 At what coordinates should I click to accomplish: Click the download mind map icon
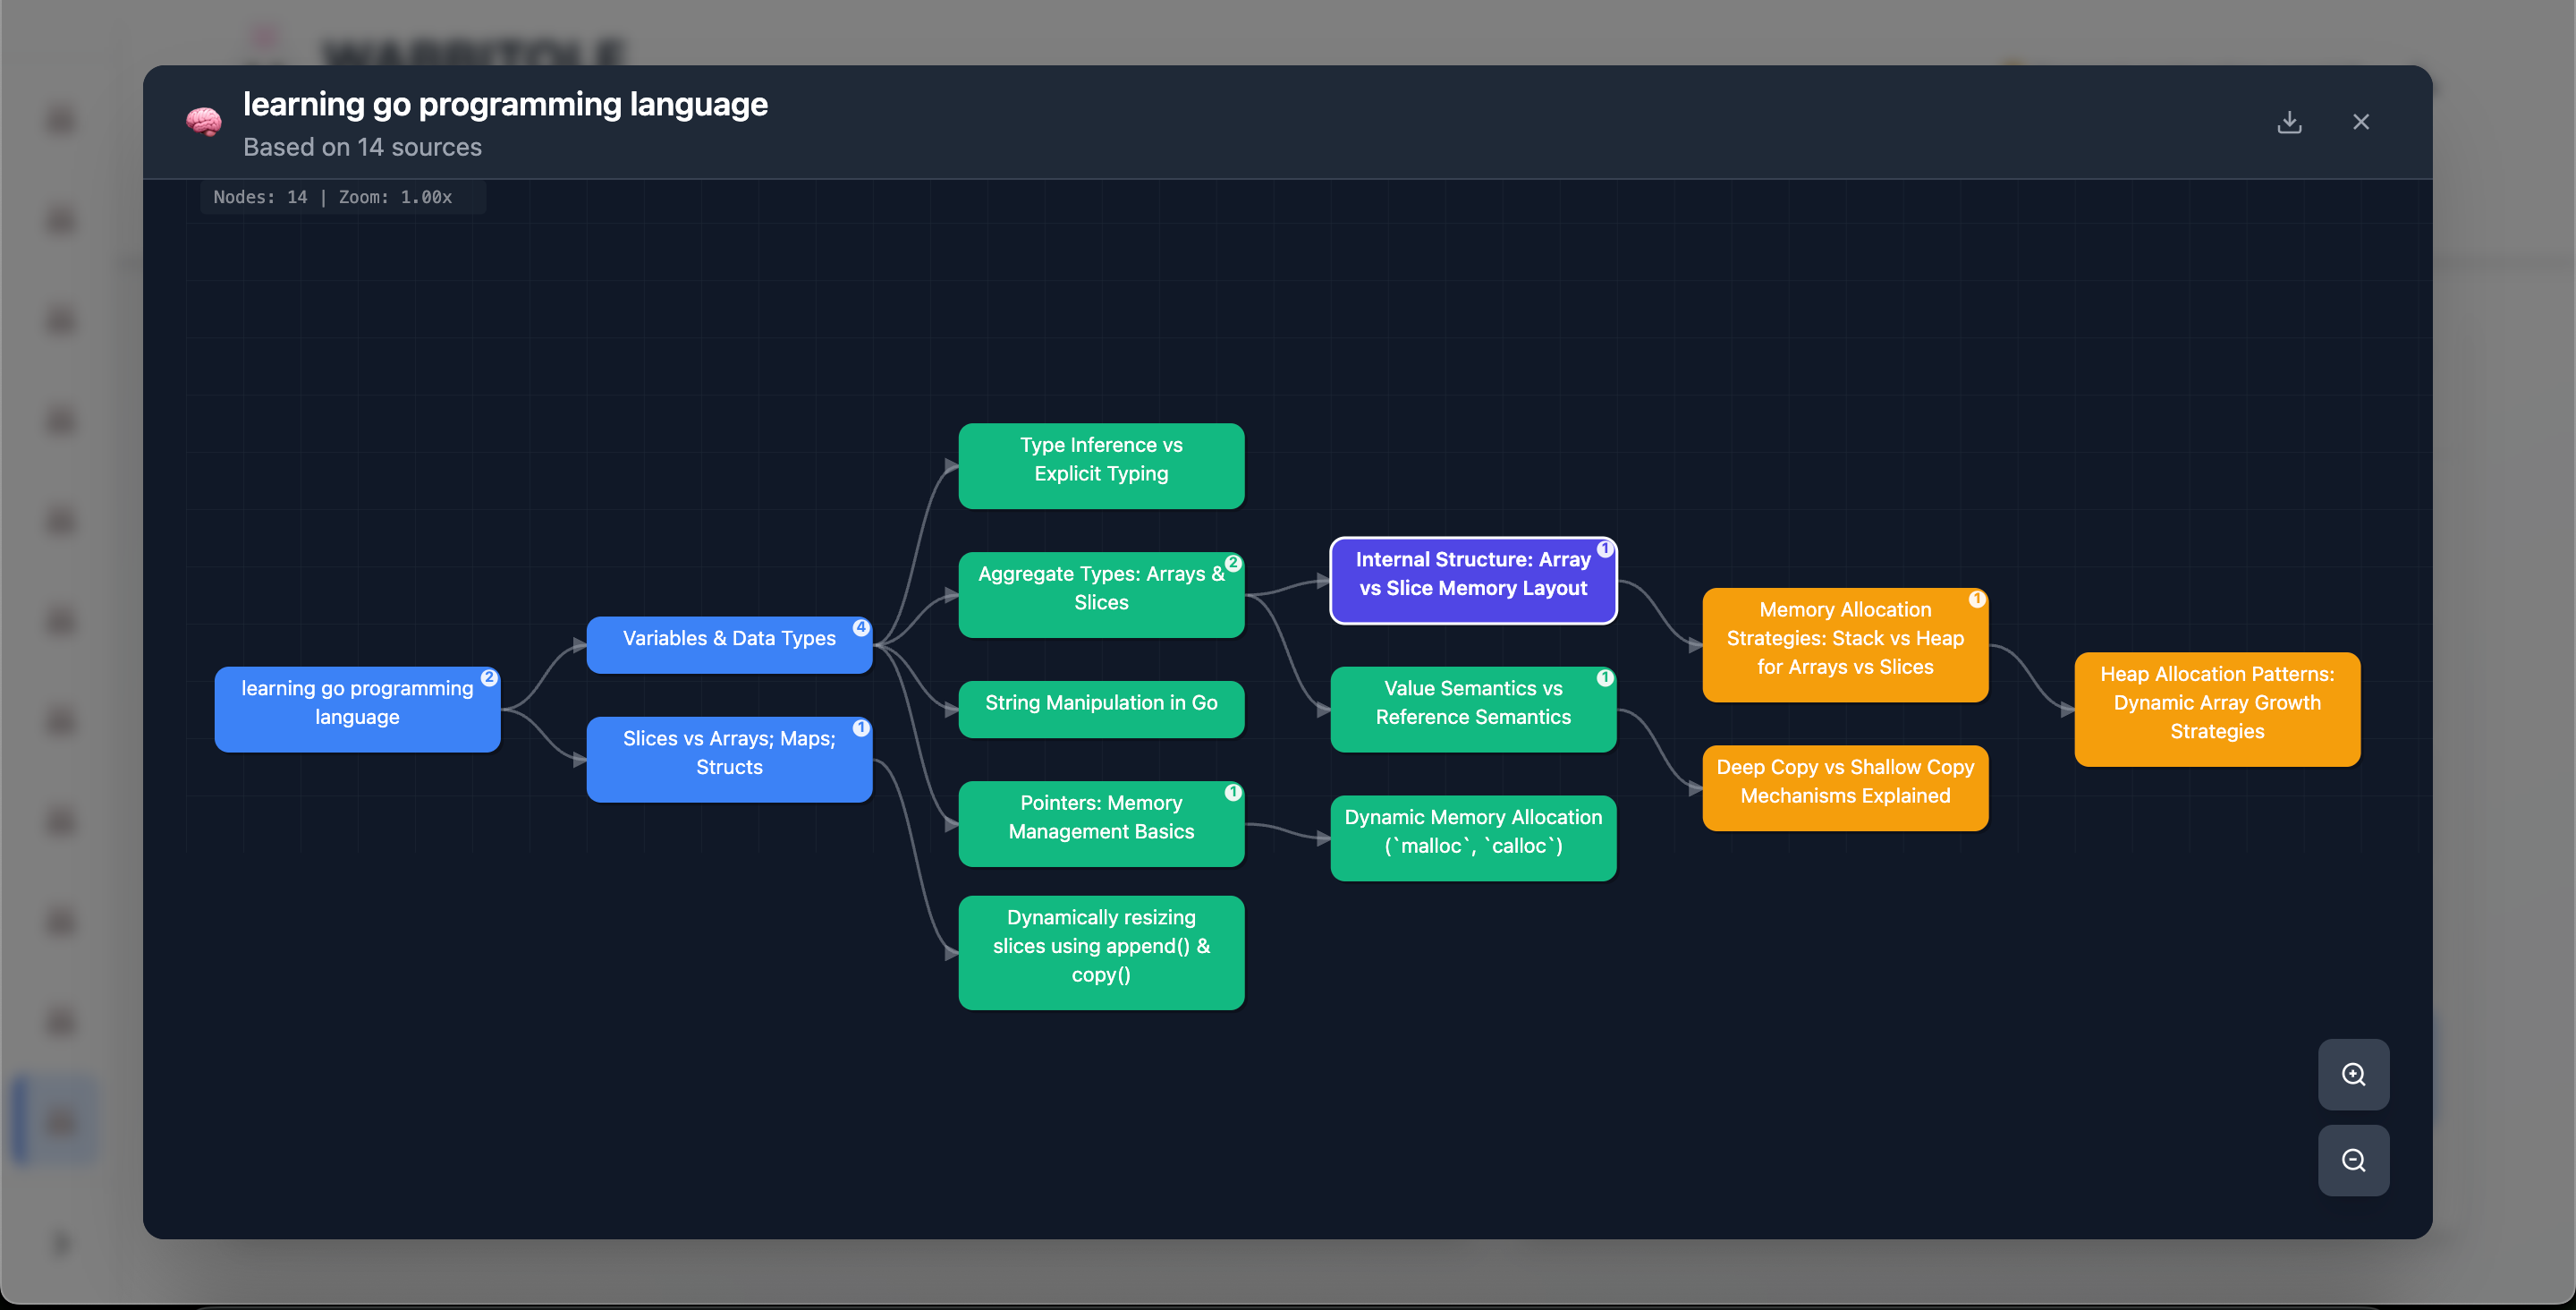[2289, 122]
